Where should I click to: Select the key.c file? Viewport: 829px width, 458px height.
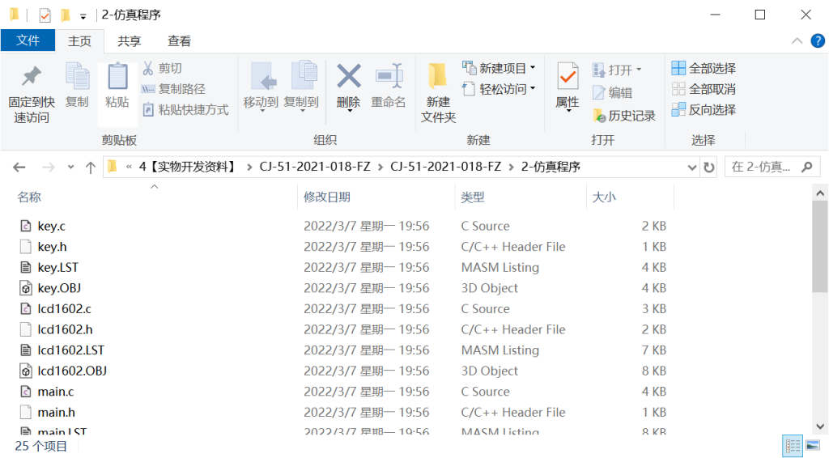[51, 226]
